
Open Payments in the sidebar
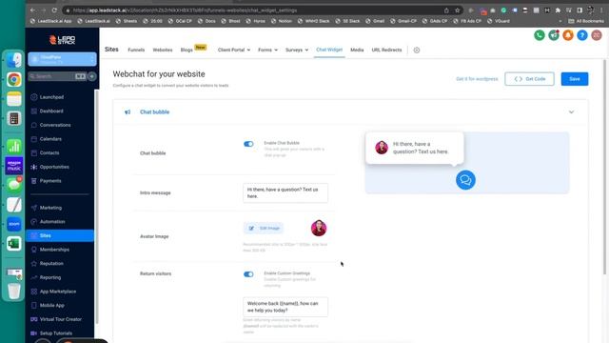tap(50, 181)
